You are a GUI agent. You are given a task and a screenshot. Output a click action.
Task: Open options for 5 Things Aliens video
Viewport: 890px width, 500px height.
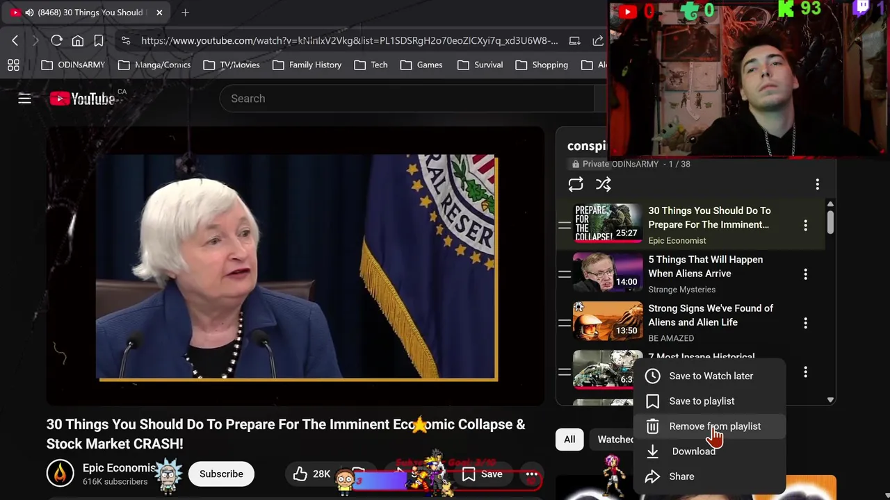click(806, 274)
